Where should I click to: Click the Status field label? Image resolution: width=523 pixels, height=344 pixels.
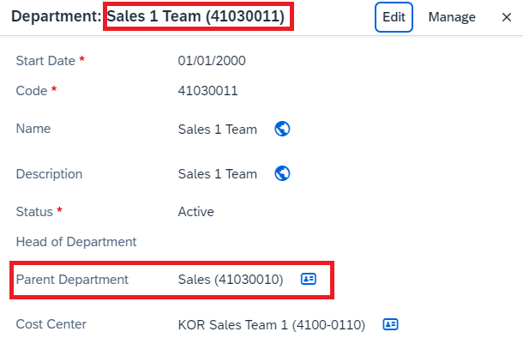pyautogui.click(x=34, y=212)
